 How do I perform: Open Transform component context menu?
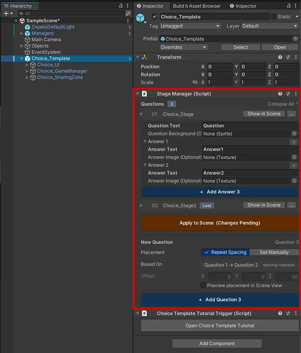click(296, 57)
